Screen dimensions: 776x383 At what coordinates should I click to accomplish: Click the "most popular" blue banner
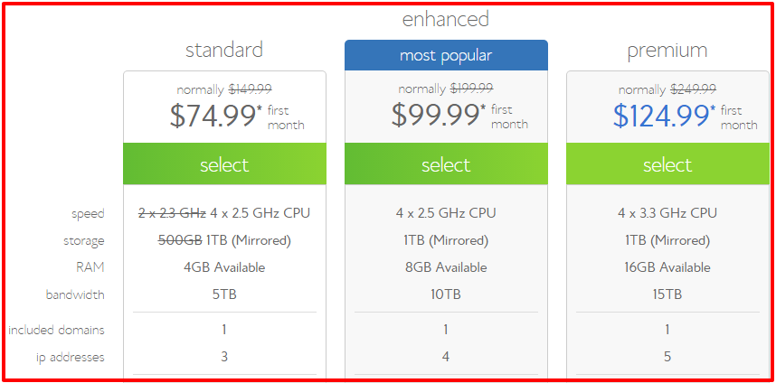tap(446, 56)
